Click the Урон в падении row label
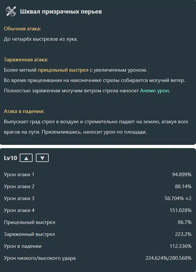 pos(23,246)
